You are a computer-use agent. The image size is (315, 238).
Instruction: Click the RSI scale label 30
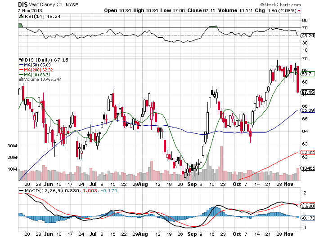(305, 43)
